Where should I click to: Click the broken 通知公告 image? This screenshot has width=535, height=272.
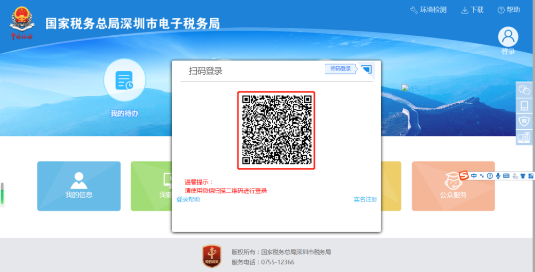[x=416, y=88]
